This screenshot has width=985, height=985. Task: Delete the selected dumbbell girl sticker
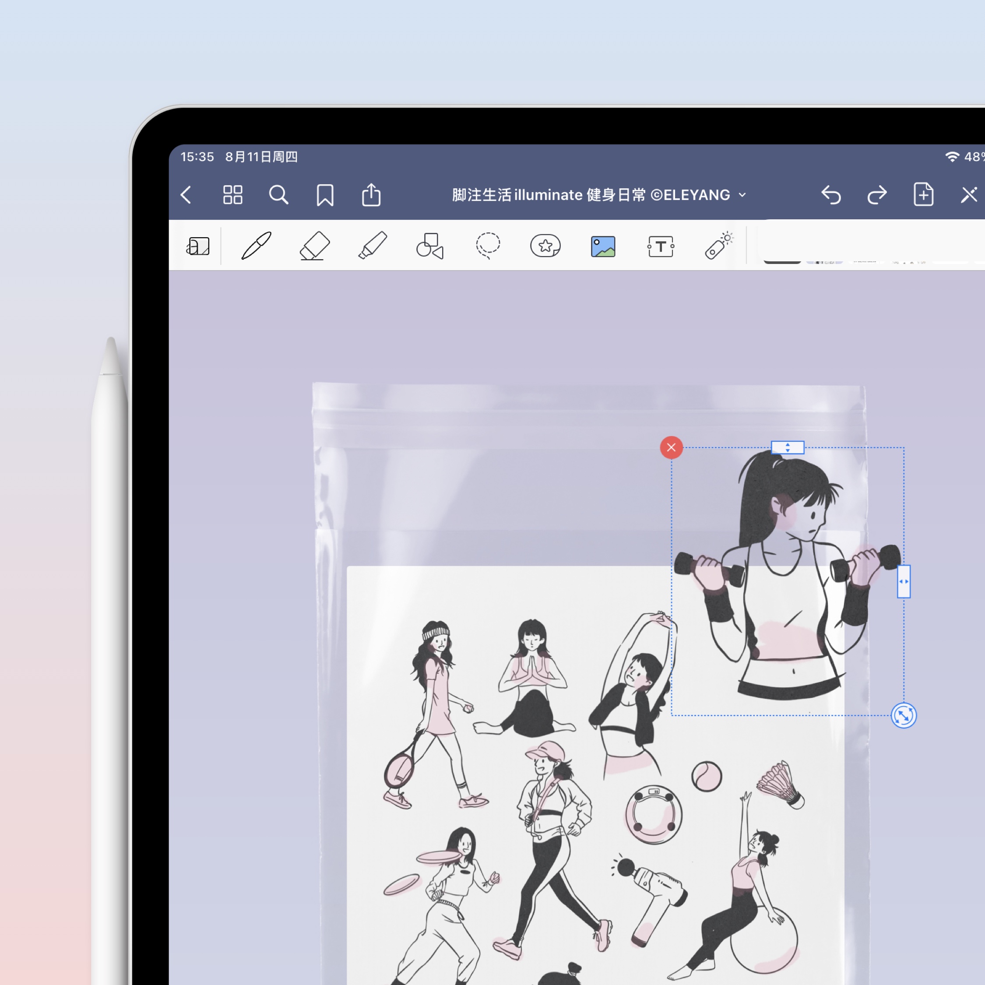tap(672, 448)
